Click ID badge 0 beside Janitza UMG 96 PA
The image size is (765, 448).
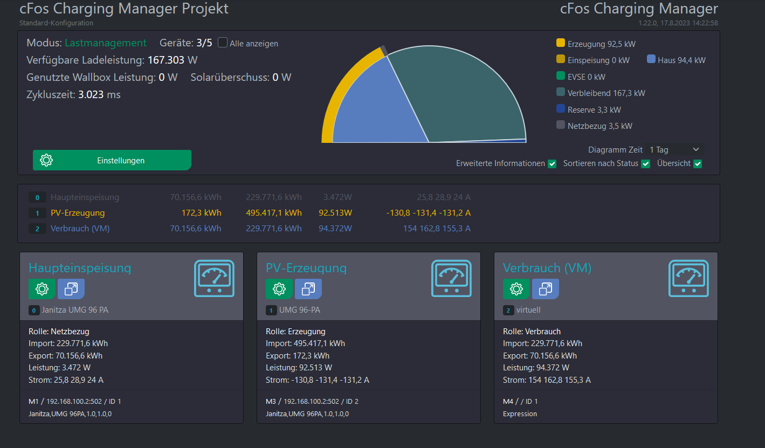point(35,311)
